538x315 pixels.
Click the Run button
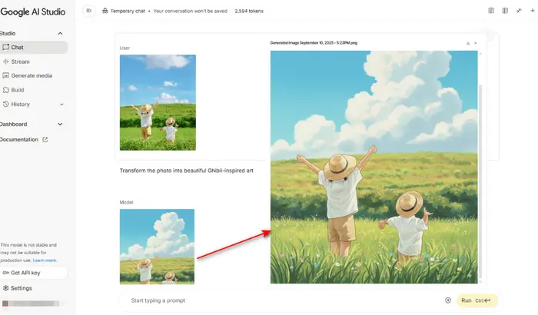[x=477, y=300]
